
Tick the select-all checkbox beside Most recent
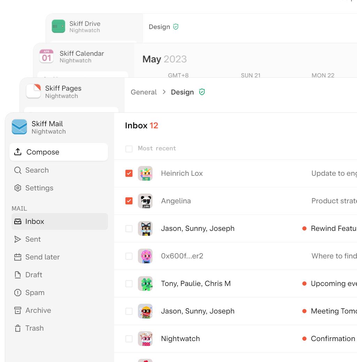click(129, 149)
